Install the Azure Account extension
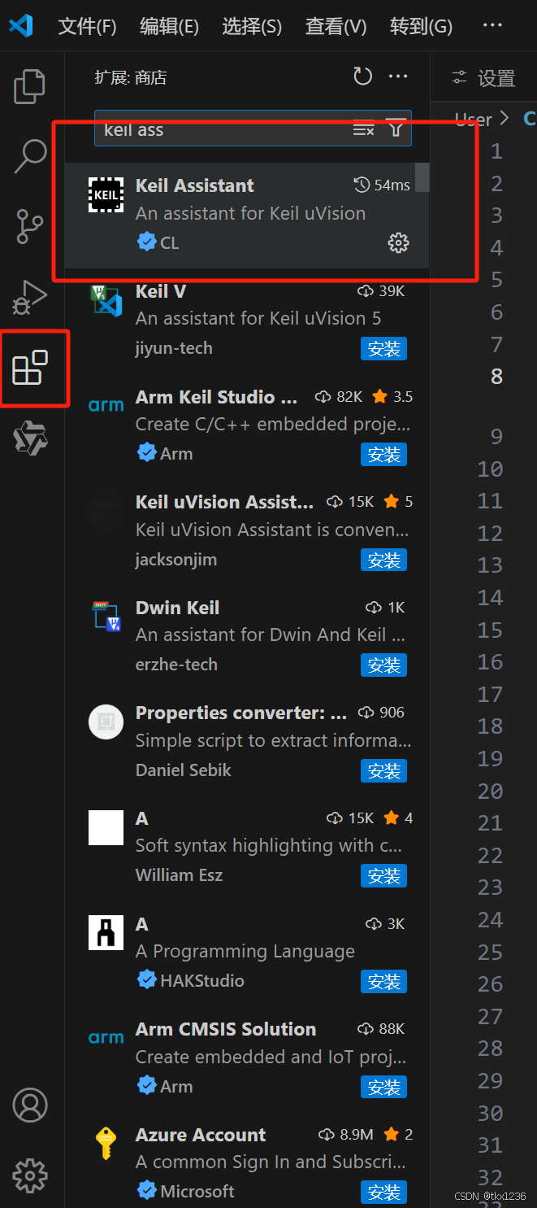This screenshot has width=537, height=1208. (383, 1191)
